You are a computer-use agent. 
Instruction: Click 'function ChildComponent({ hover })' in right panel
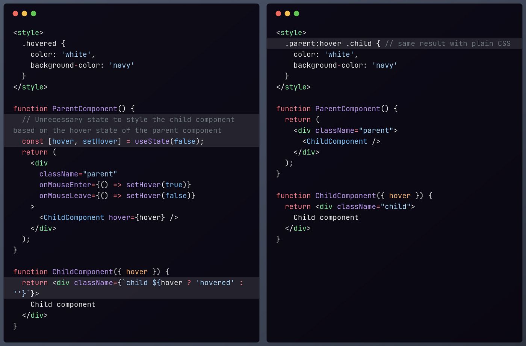[x=350, y=196]
